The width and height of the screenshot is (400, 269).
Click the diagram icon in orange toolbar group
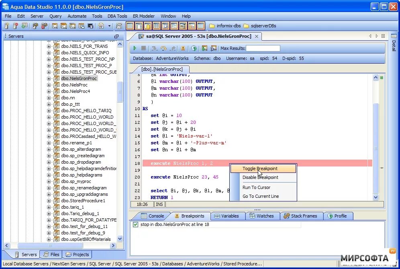(183, 26)
